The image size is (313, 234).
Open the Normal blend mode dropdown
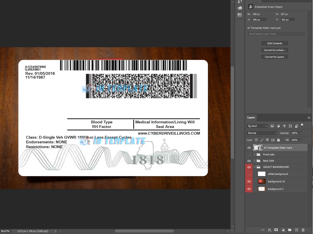[x=262, y=133]
